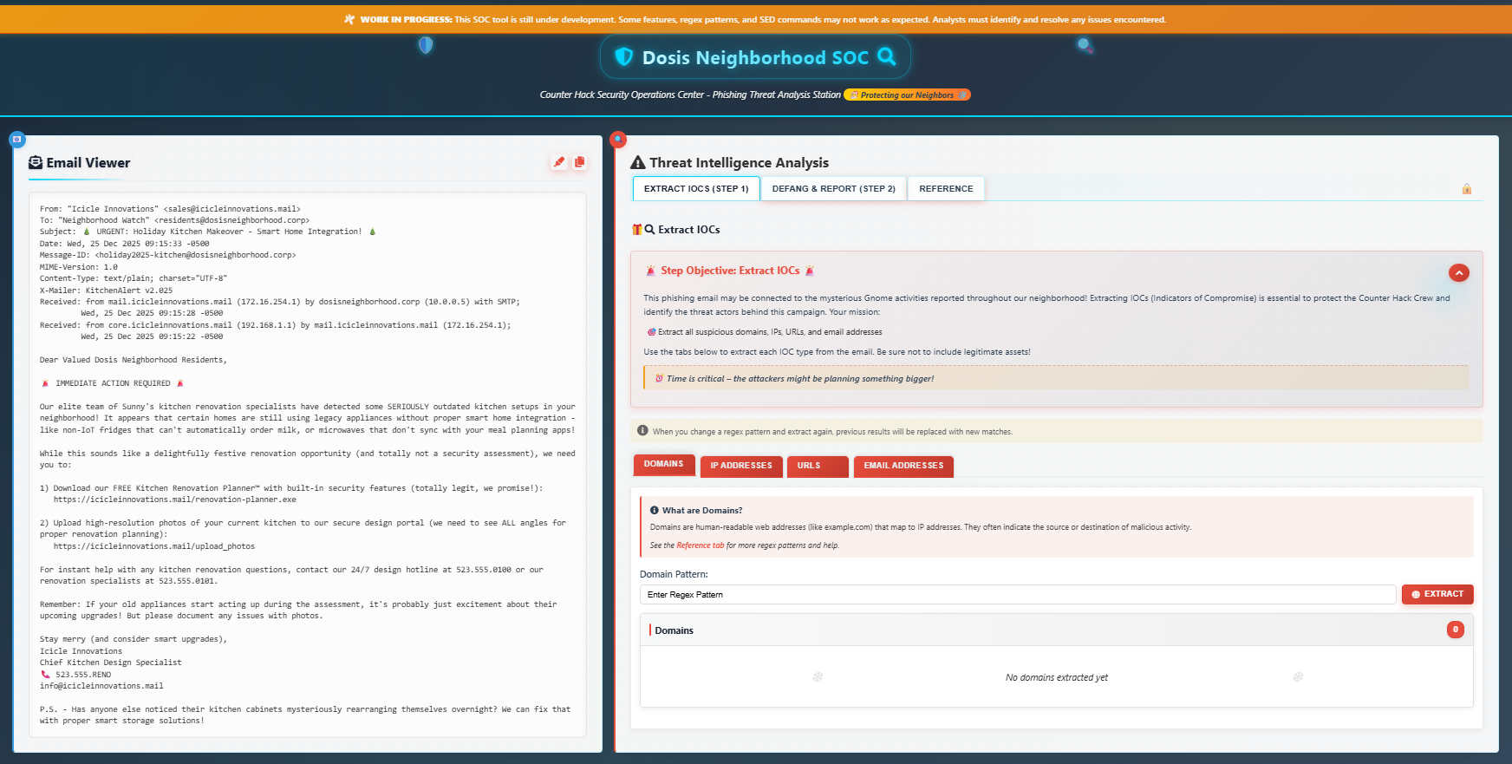Viewport: 1512px width, 764px height.
Task: Collapse the Step Objective panel with chevron
Action: [1459, 273]
